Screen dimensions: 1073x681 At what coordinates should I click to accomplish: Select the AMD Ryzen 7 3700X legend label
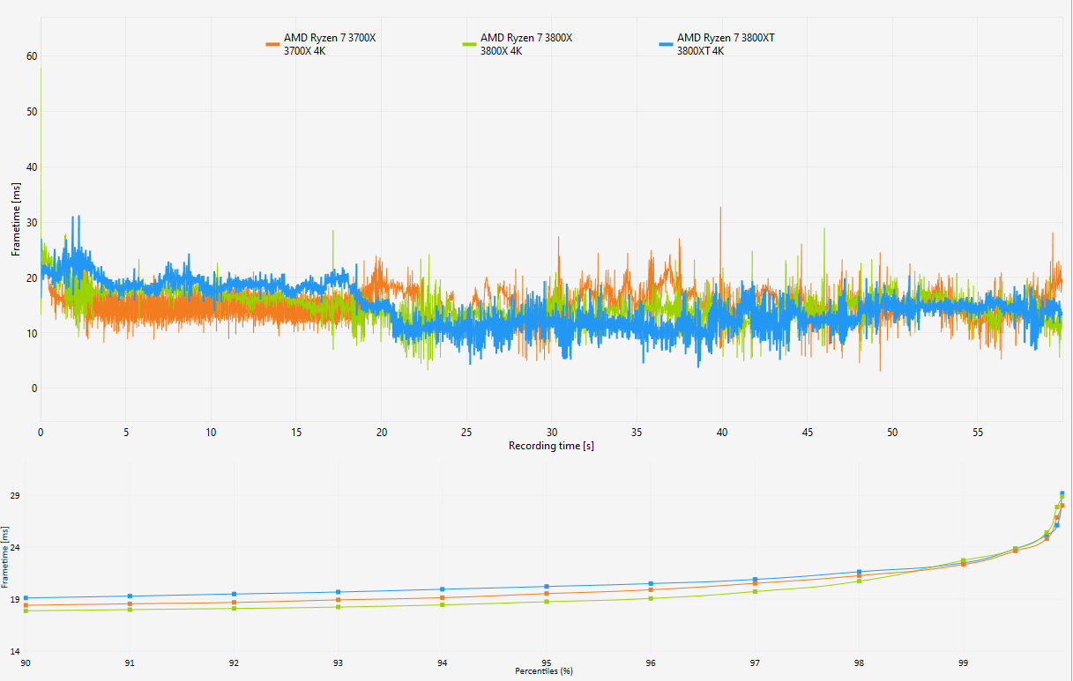[330, 39]
